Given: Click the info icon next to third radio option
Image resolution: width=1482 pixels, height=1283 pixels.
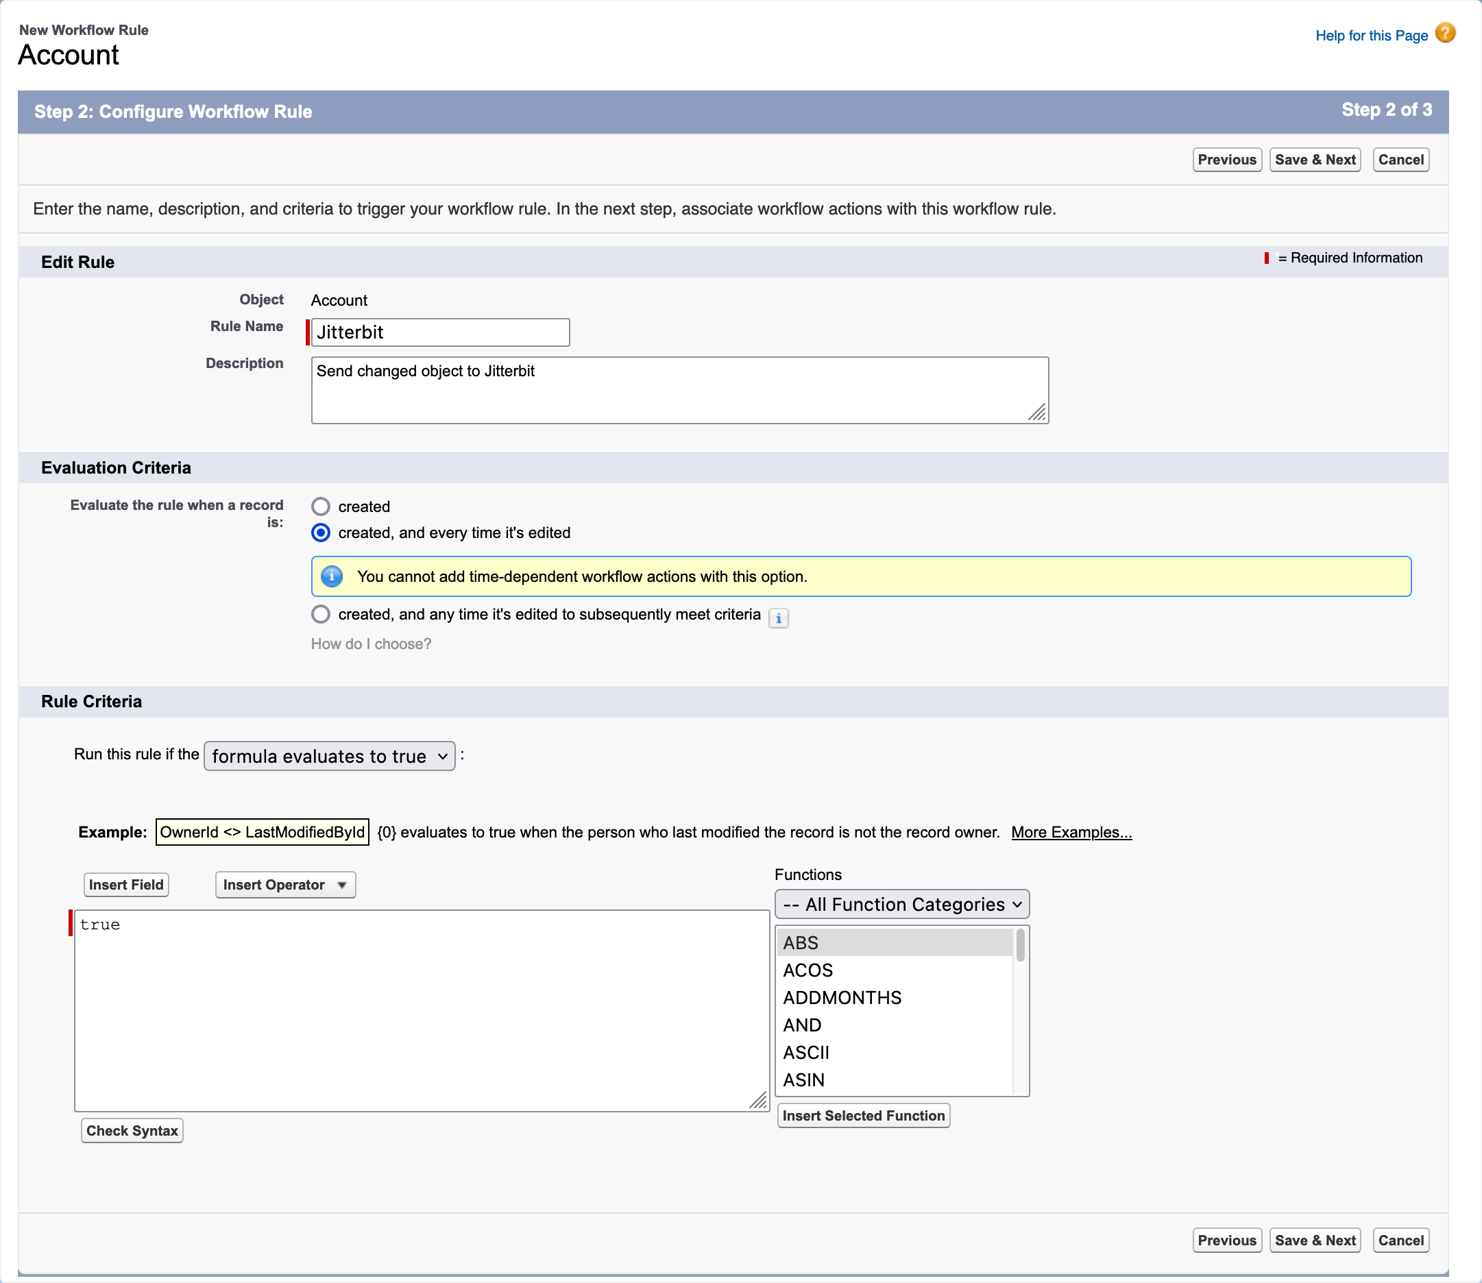Looking at the screenshot, I should coord(781,616).
